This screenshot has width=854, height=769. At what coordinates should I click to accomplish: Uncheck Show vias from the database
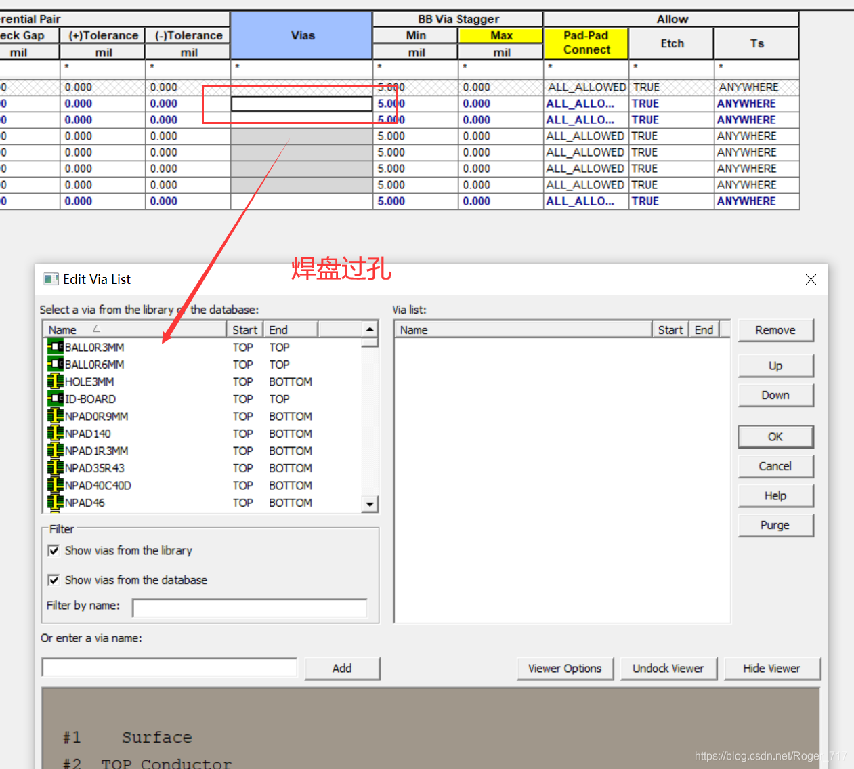pos(54,580)
